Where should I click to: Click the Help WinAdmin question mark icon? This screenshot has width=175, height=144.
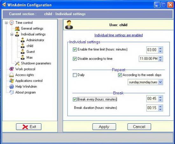[11, 87]
